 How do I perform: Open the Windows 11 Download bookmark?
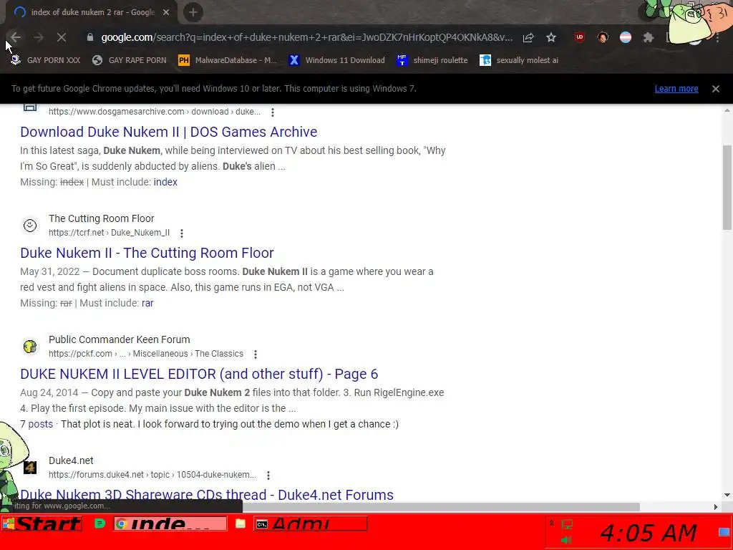click(x=337, y=60)
